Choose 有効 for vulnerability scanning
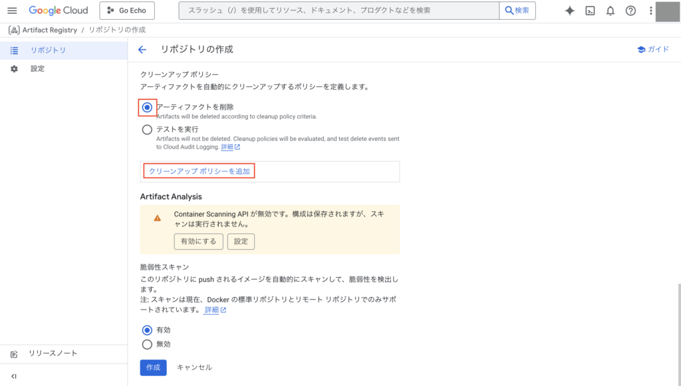 pyautogui.click(x=147, y=330)
